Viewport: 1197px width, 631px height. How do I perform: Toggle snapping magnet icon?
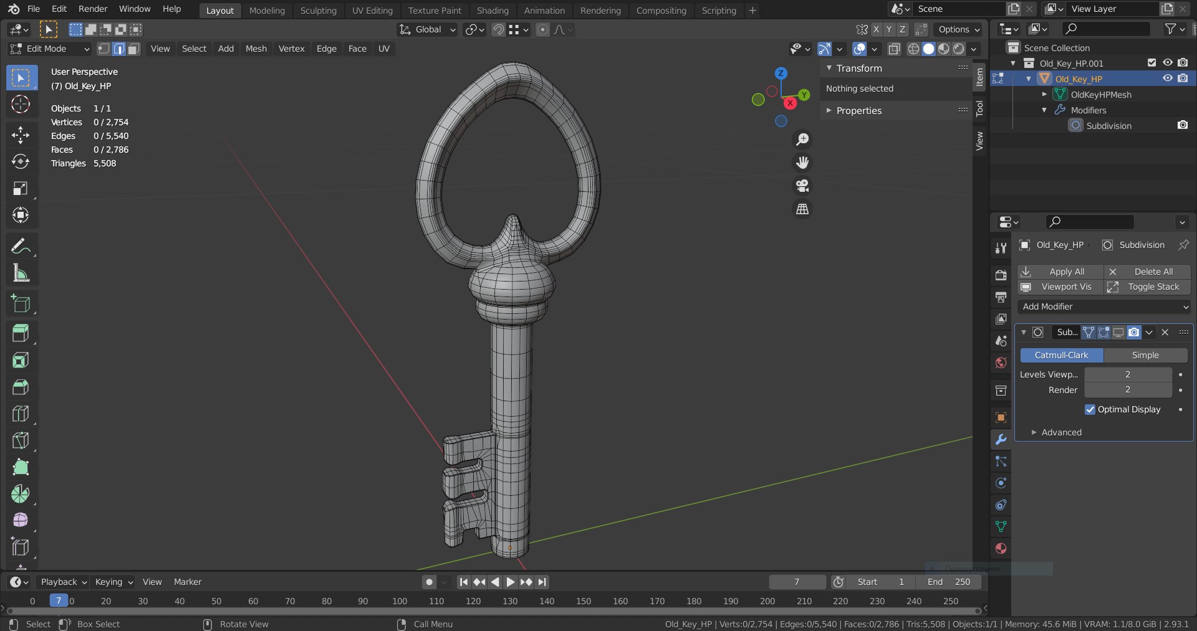point(498,29)
